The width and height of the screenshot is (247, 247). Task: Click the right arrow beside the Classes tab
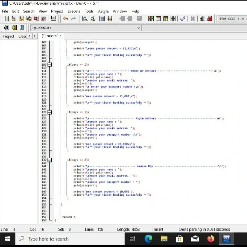[x=35, y=36]
